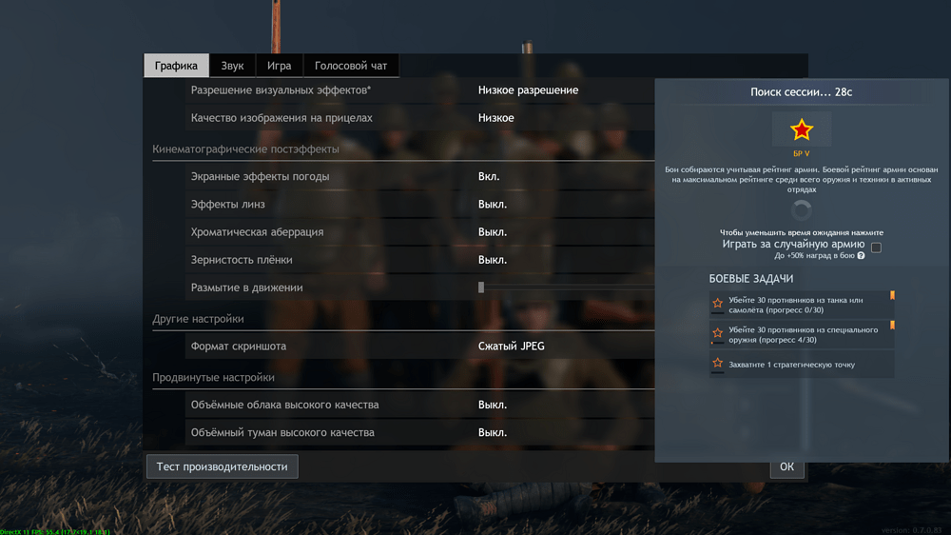Click star icon of tank or plane kills task
The height and width of the screenshot is (535, 951).
pos(718,305)
